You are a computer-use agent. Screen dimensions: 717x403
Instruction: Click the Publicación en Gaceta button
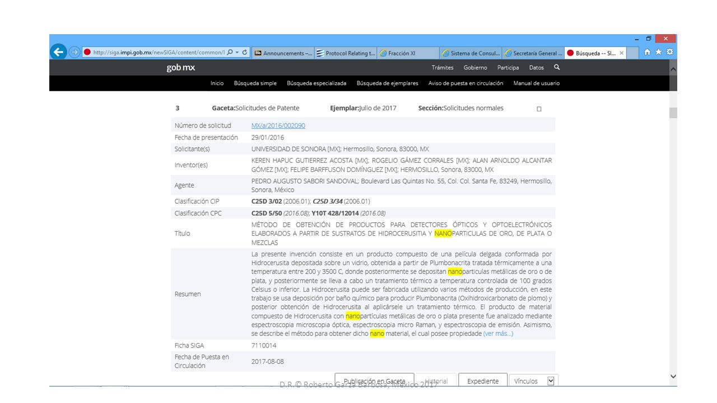point(374,381)
